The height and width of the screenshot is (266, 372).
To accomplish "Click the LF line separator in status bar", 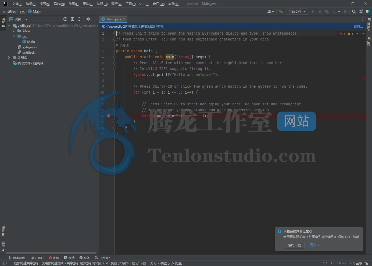I will pyautogui.click(x=332, y=263).
